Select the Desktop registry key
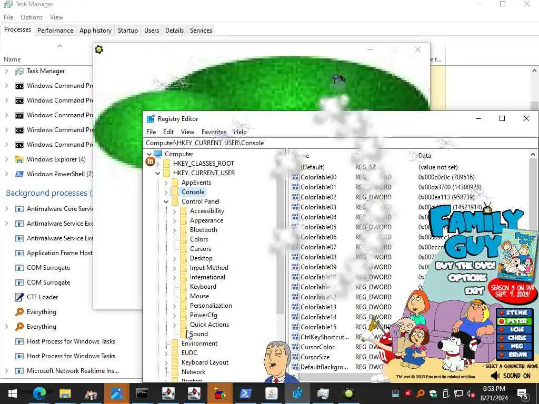 click(x=201, y=258)
